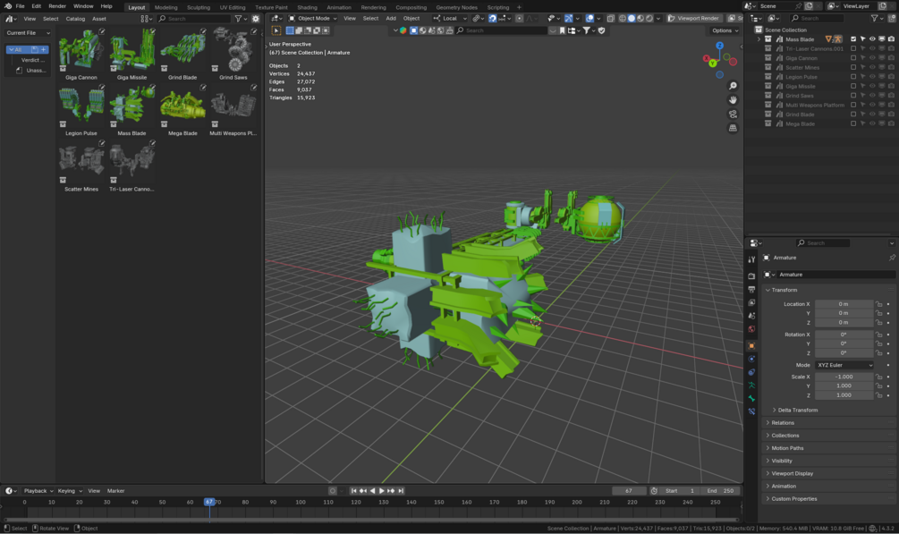The image size is (899, 534).
Task: Open the timeline Keying popover
Action: (70, 491)
